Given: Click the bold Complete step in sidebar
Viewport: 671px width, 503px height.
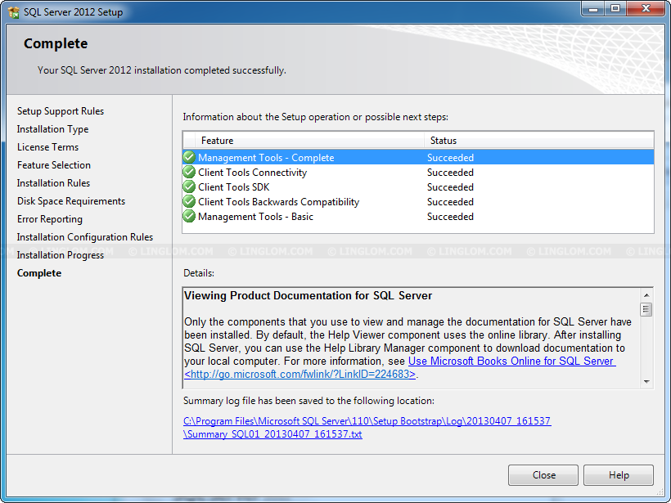Looking at the screenshot, I should [x=39, y=273].
